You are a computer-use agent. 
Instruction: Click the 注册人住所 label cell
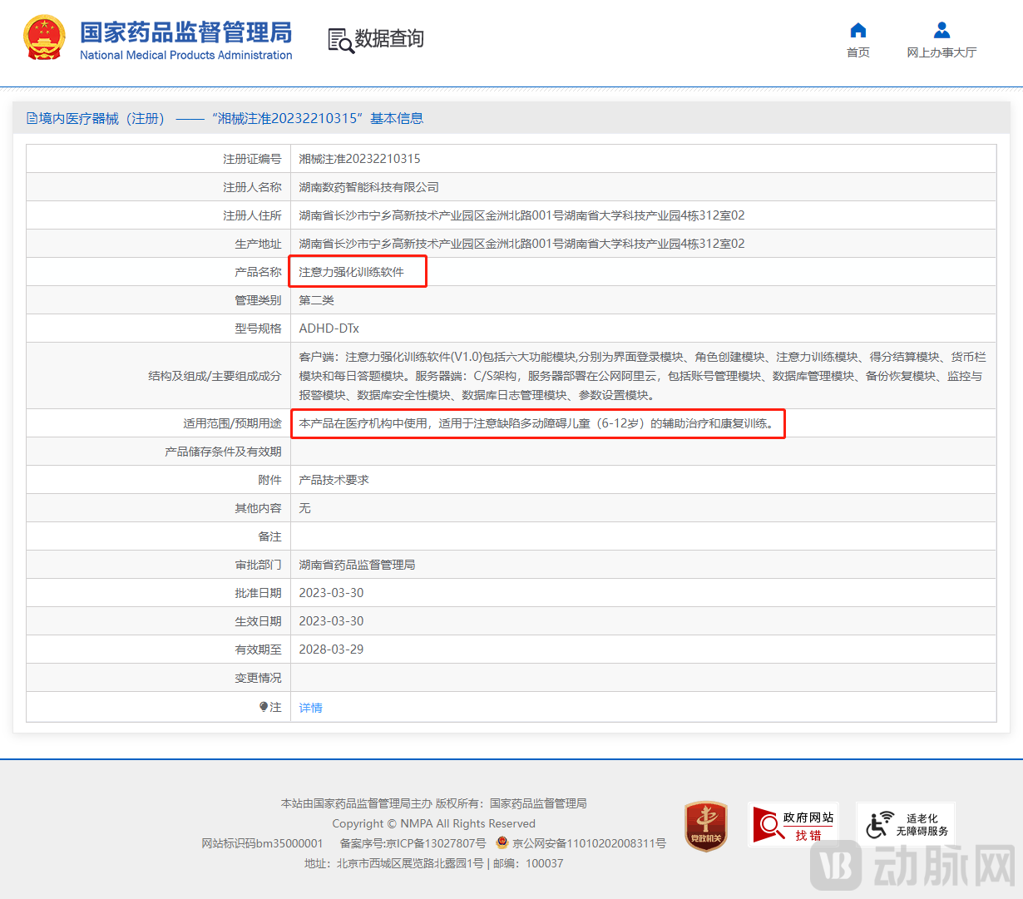[x=159, y=215]
